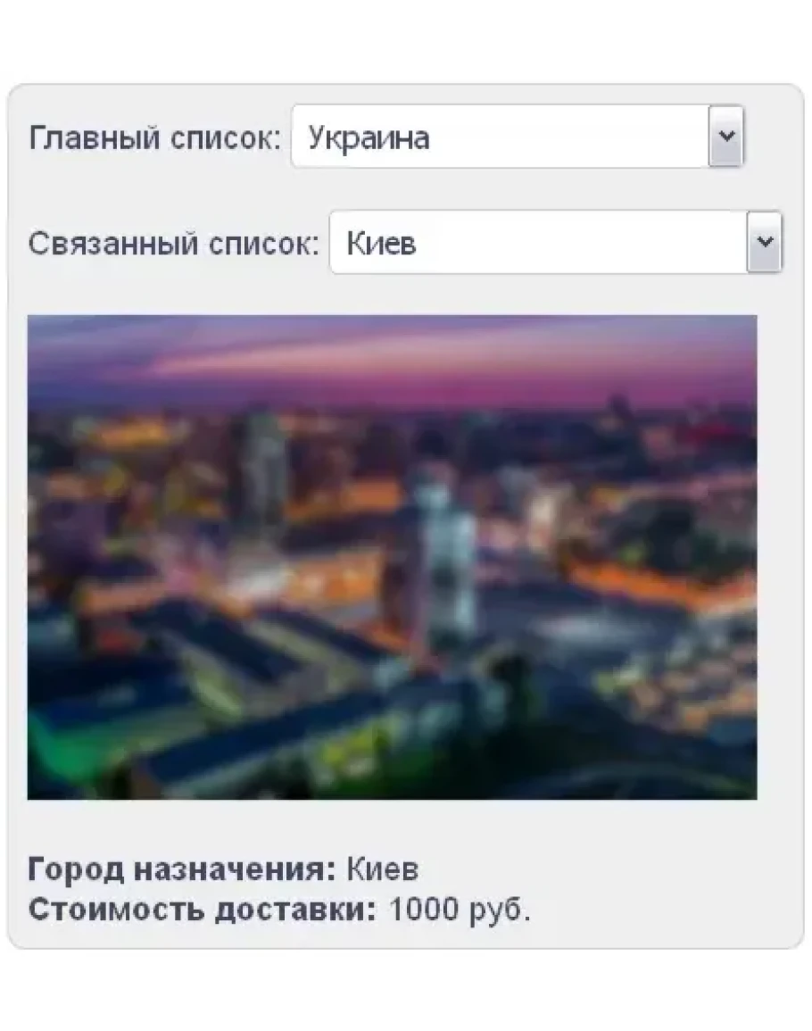
Task: Expand the Связанный список dropdown arrow
Action: (764, 242)
